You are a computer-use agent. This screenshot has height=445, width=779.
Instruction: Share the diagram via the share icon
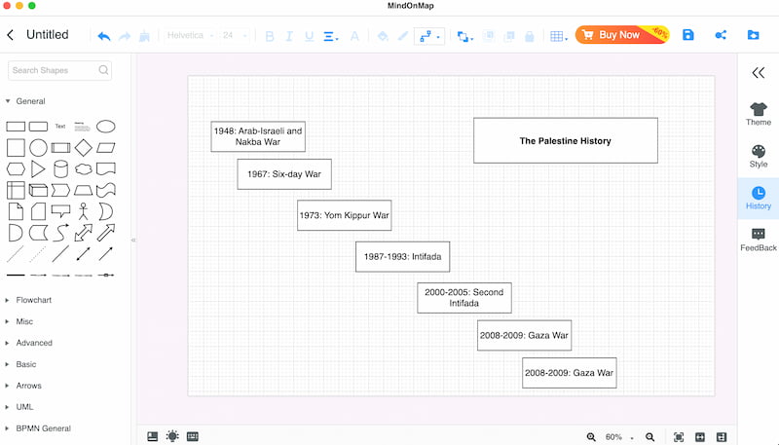721,35
